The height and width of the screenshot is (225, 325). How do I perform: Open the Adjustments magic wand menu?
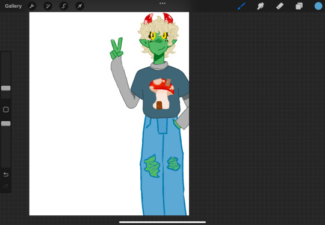[x=48, y=6]
